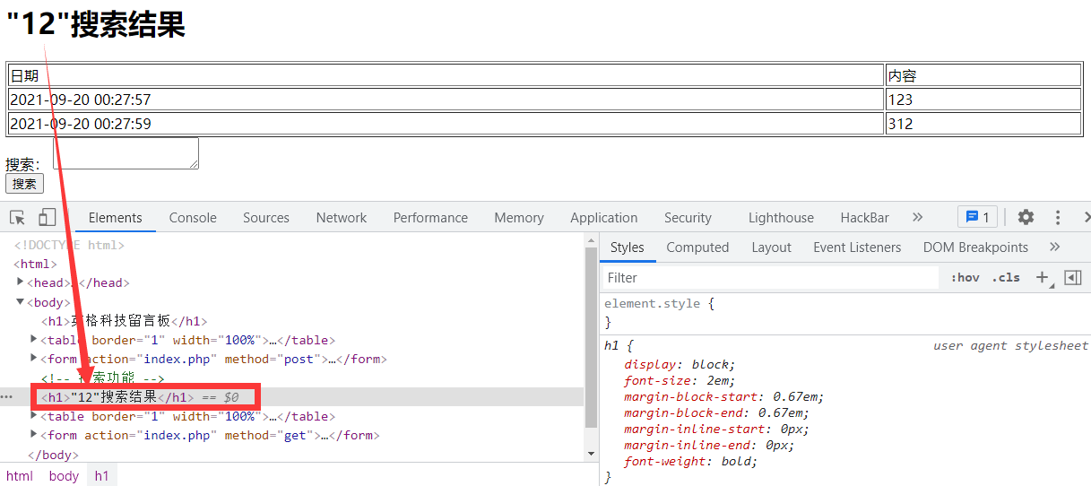
Task: Open DevTools three-dot customize menu
Action: (x=1058, y=217)
